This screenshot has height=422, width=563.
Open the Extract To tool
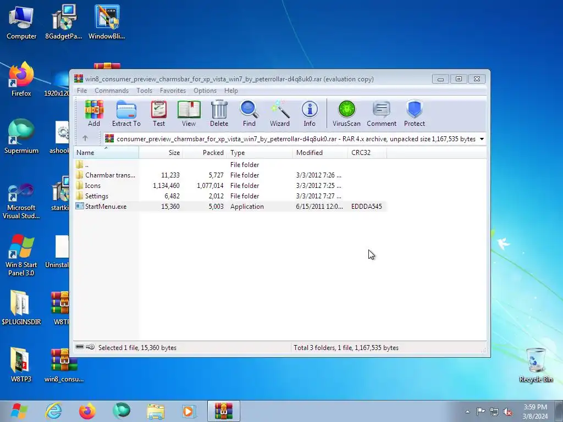126,113
